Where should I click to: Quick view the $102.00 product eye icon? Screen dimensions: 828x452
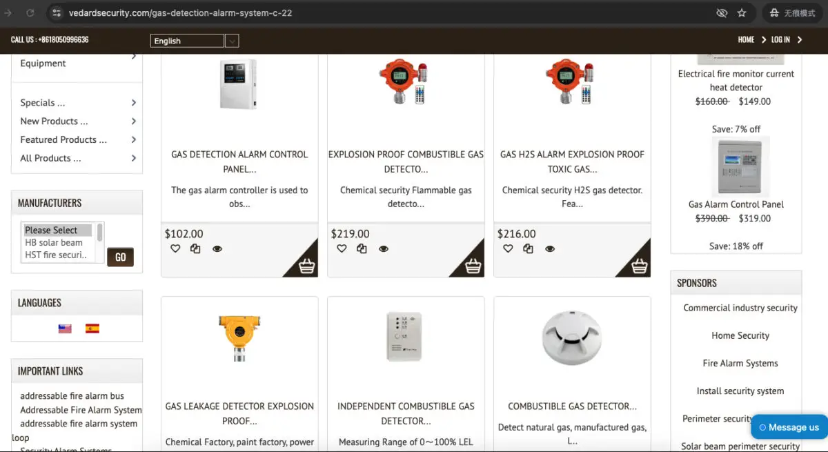217,249
